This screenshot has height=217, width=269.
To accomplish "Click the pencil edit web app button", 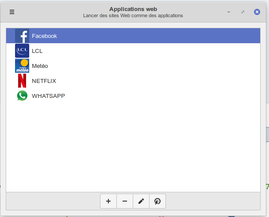I will coord(141,201).
